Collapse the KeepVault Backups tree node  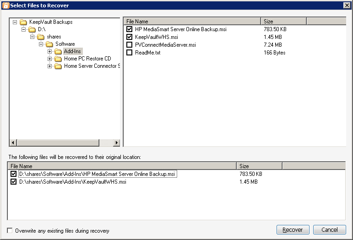click(15, 22)
